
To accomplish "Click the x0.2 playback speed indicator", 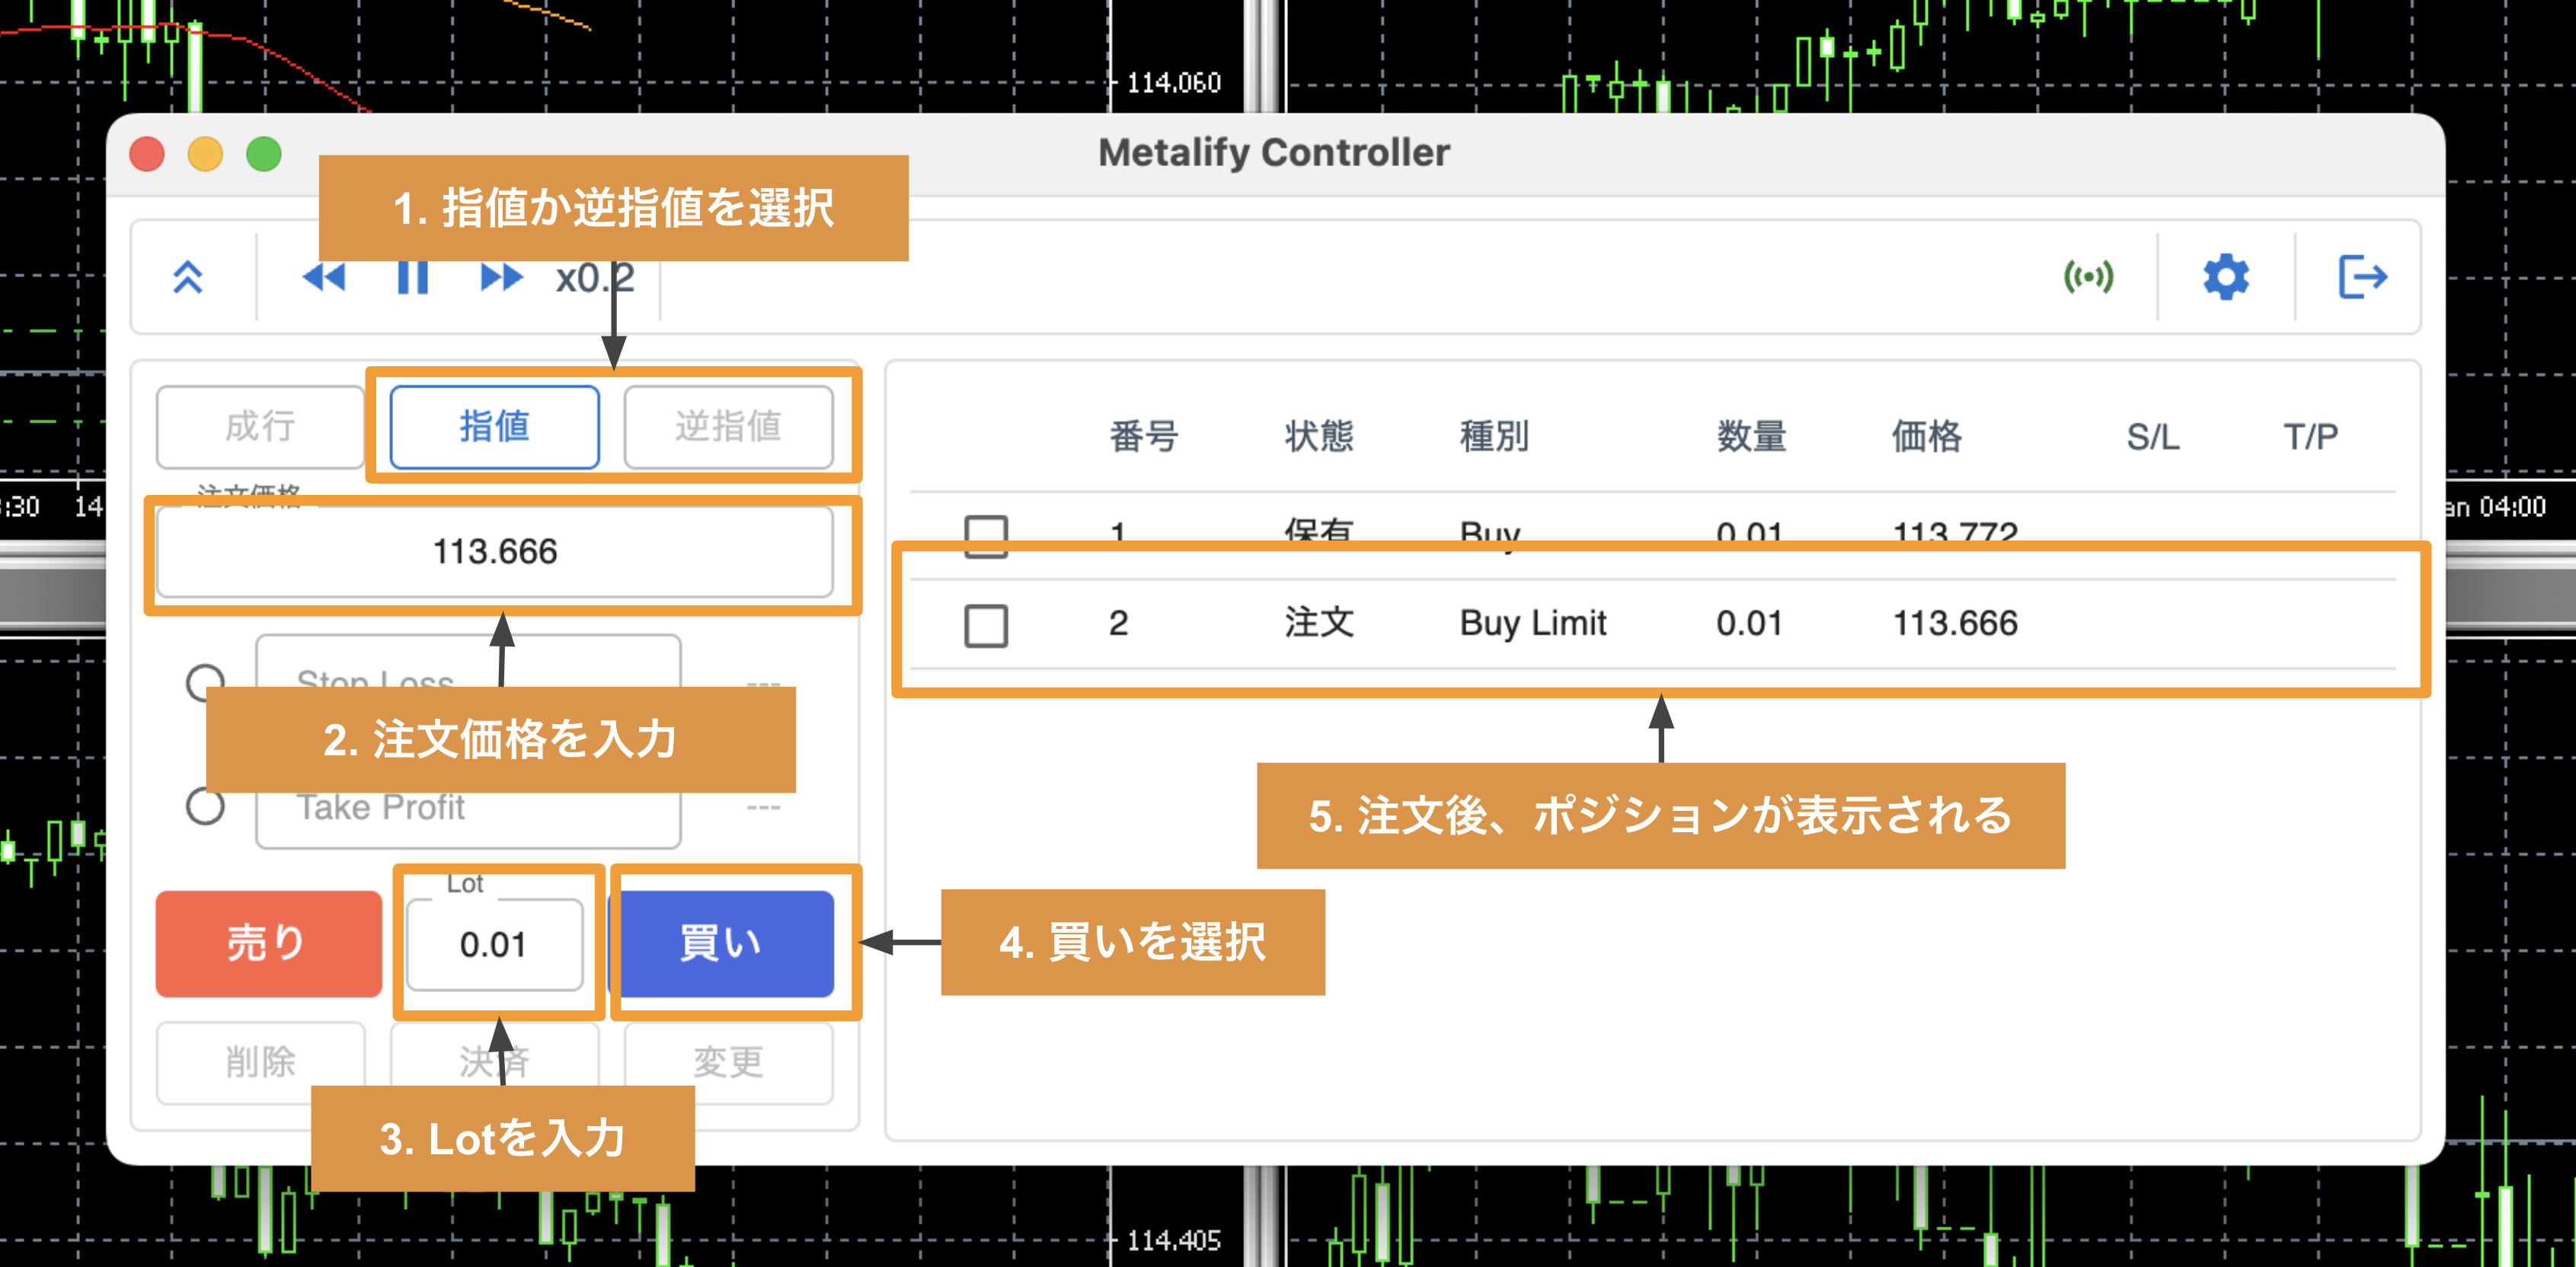I will click(594, 278).
